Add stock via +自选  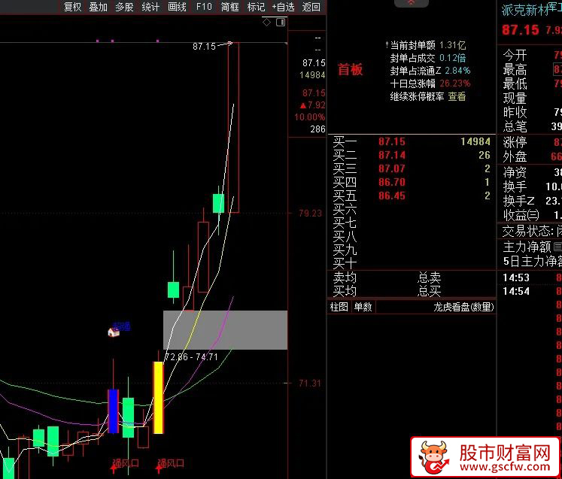[283, 7]
